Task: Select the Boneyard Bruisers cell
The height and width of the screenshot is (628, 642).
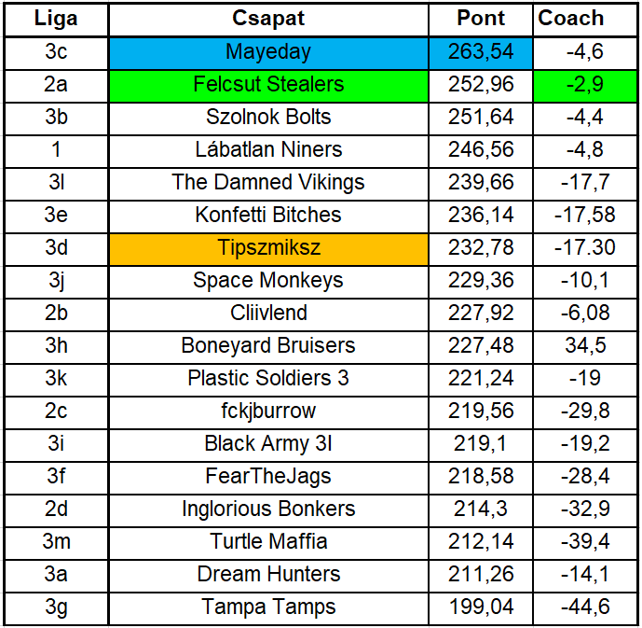Action: [x=268, y=345]
